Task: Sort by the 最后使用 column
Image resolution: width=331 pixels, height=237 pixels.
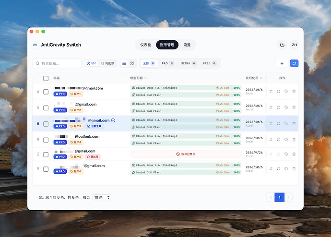Action: [254, 78]
